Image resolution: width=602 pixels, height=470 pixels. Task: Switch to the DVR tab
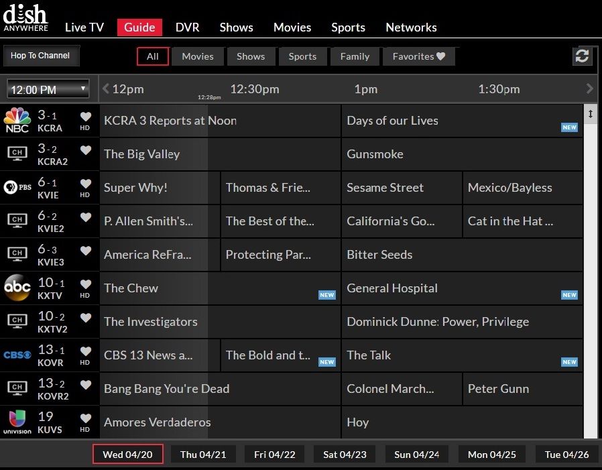coord(187,27)
